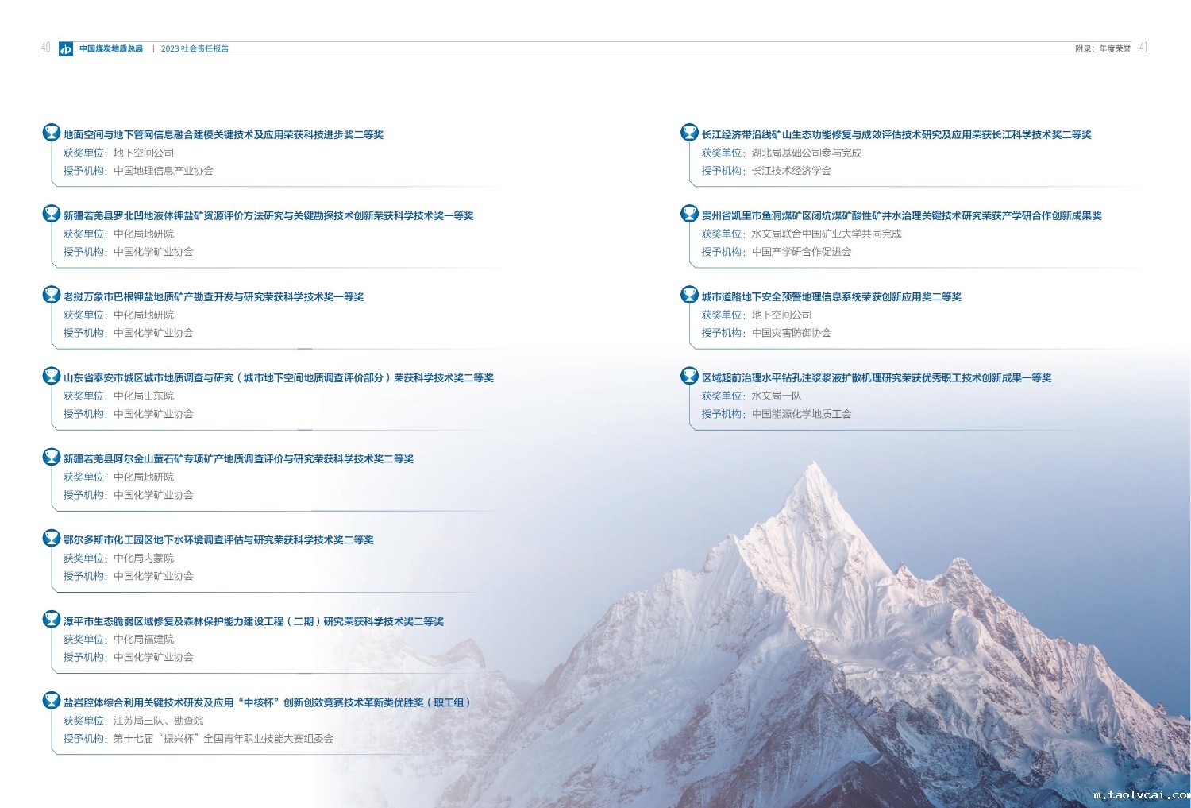Click trophy icon next to 长江经济带沿线矿山 award

(689, 133)
